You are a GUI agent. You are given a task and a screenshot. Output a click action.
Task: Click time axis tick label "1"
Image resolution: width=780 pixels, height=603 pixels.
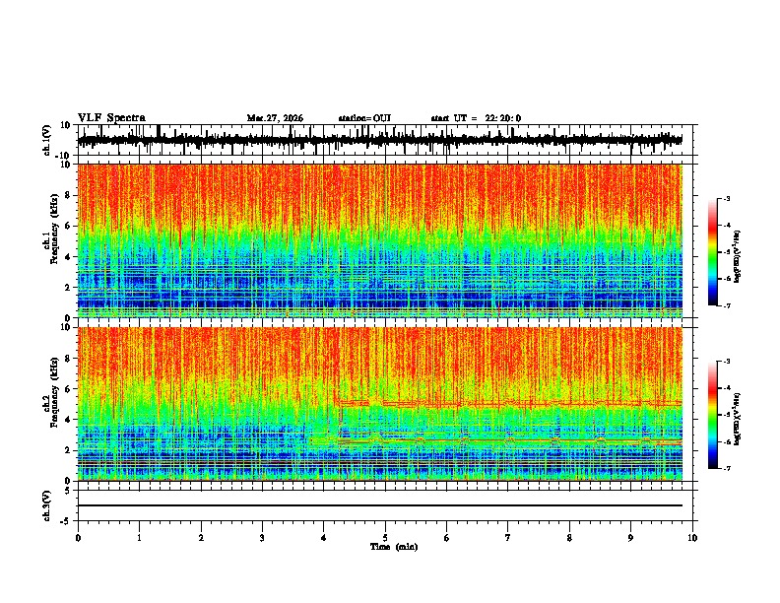pyautogui.click(x=139, y=538)
